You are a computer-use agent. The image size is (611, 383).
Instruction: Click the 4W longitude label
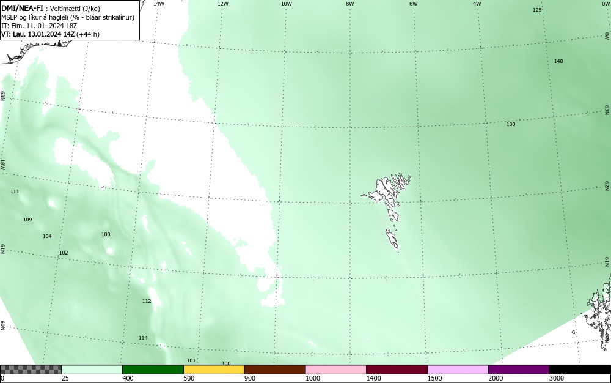click(x=477, y=4)
